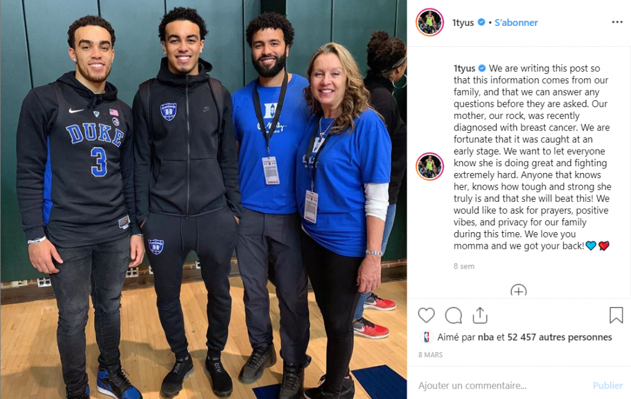Click the S'abonner follow link
This screenshot has width=631, height=399.
click(x=516, y=23)
